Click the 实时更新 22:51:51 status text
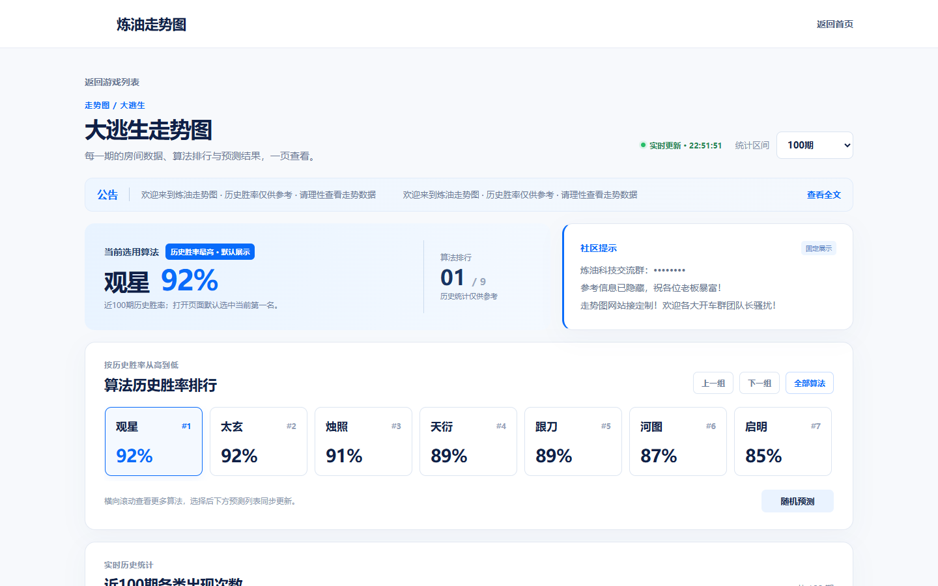 [681, 145]
